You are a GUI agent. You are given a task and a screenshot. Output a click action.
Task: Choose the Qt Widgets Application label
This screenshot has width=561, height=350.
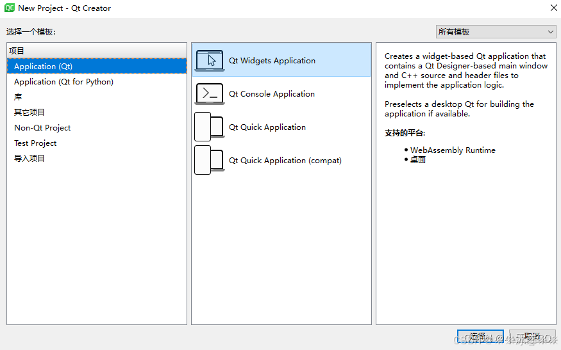272,61
